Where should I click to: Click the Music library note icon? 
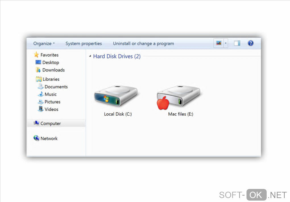[41, 94]
